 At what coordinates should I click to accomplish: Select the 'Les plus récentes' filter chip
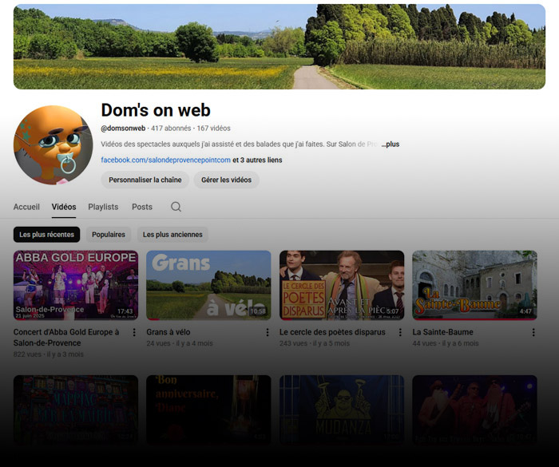[x=47, y=235]
